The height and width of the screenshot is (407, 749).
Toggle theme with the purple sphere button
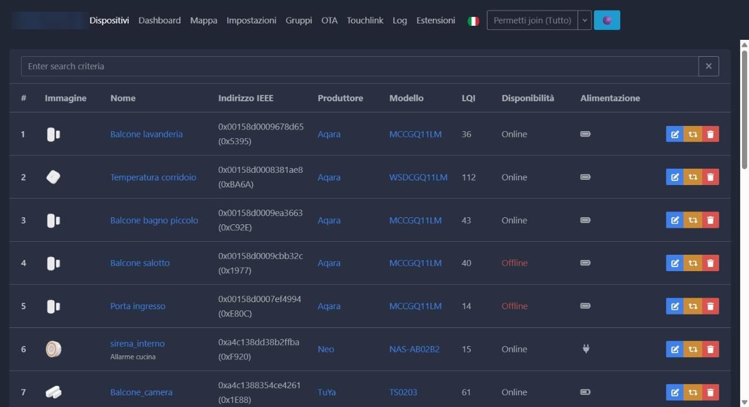coord(607,20)
